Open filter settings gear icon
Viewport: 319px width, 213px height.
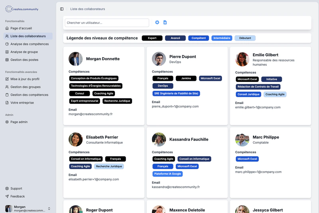click(x=157, y=23)
